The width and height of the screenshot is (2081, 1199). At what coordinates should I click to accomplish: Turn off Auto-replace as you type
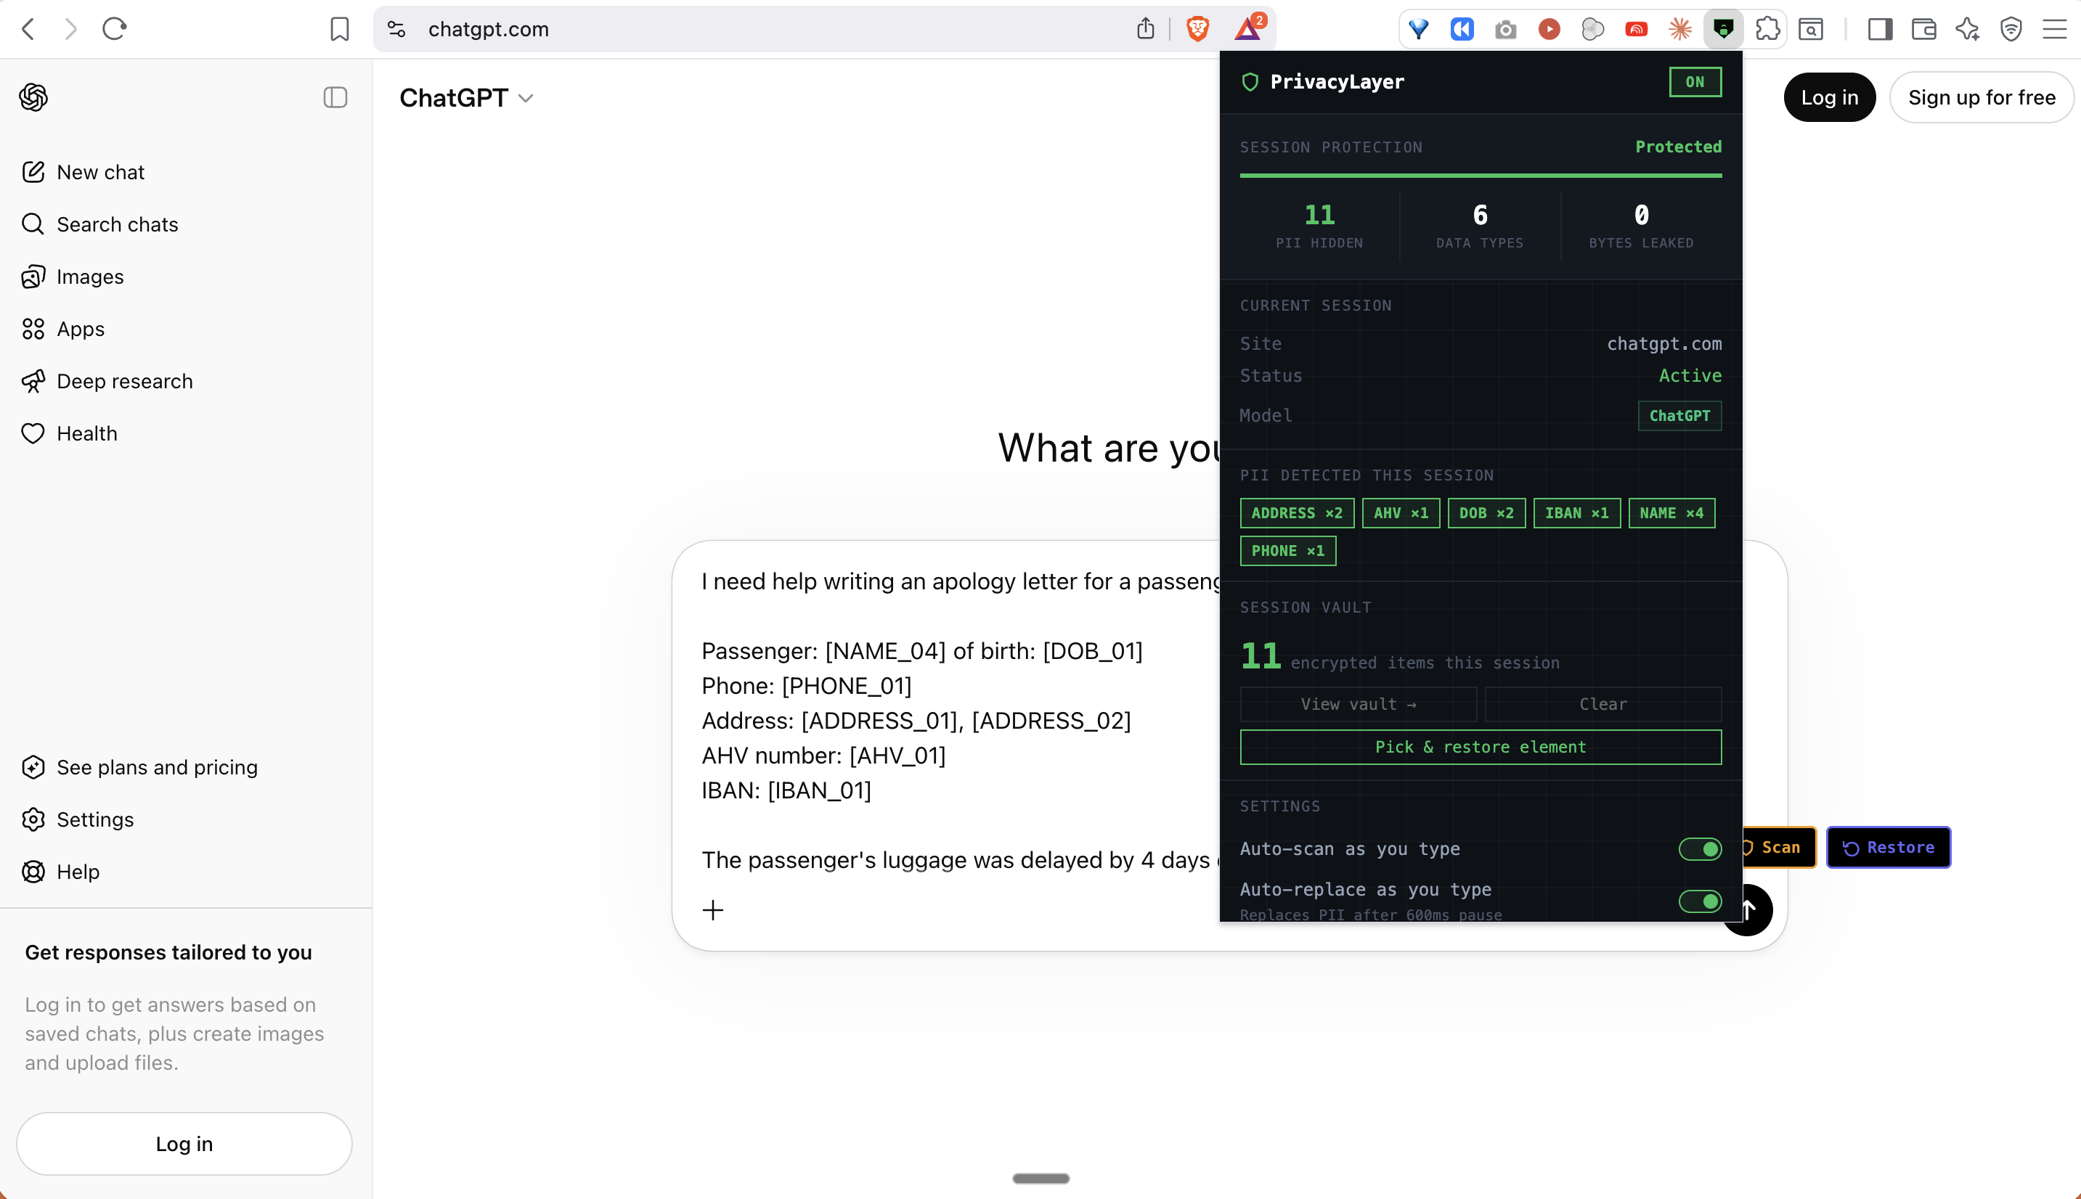1699,901
